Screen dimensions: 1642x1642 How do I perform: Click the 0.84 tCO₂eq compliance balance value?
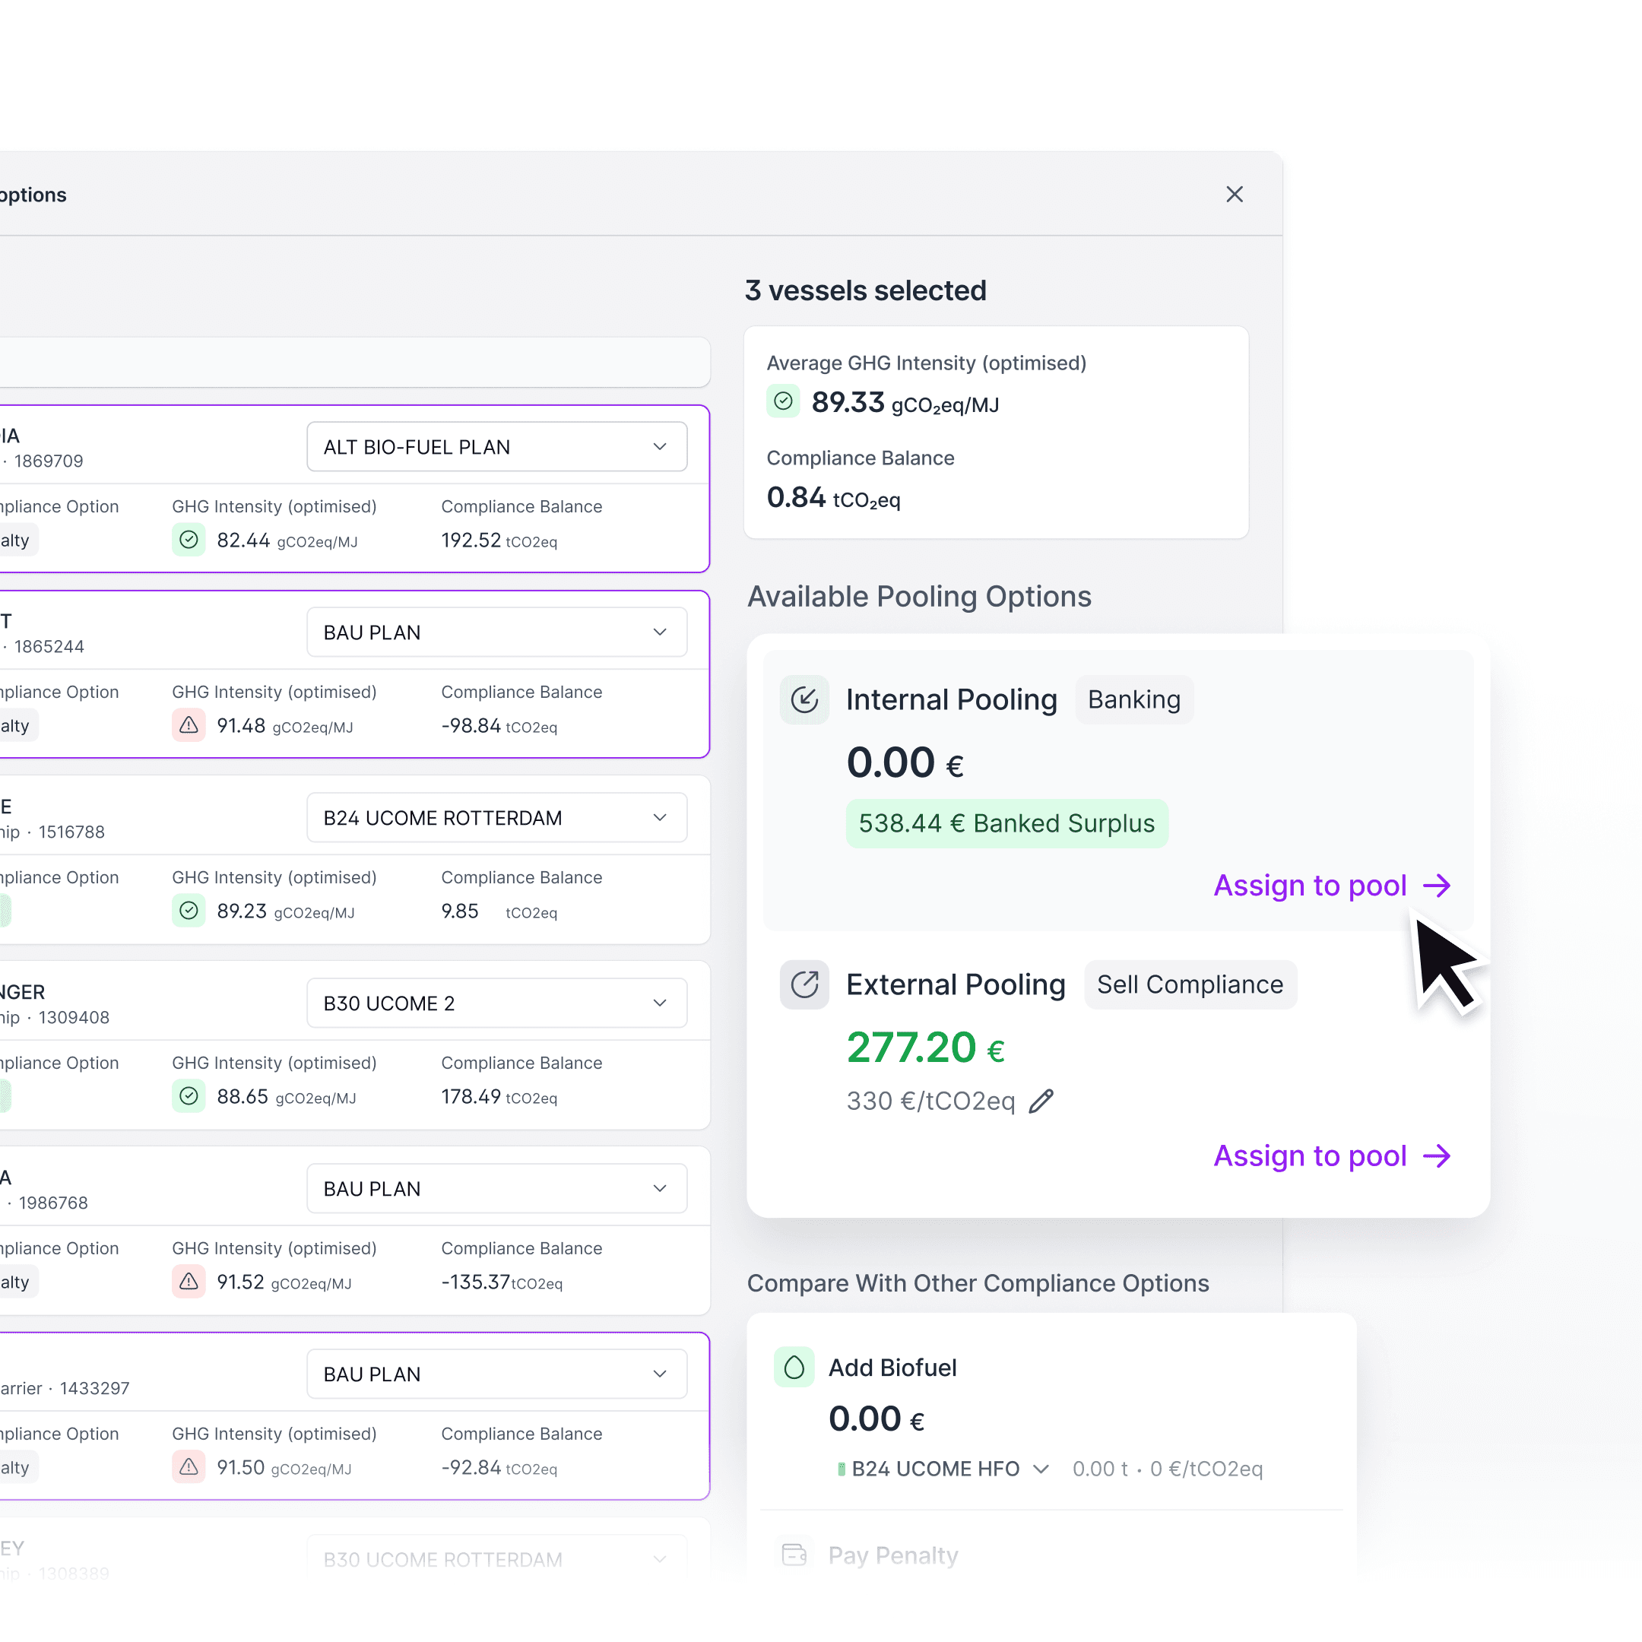833,497
